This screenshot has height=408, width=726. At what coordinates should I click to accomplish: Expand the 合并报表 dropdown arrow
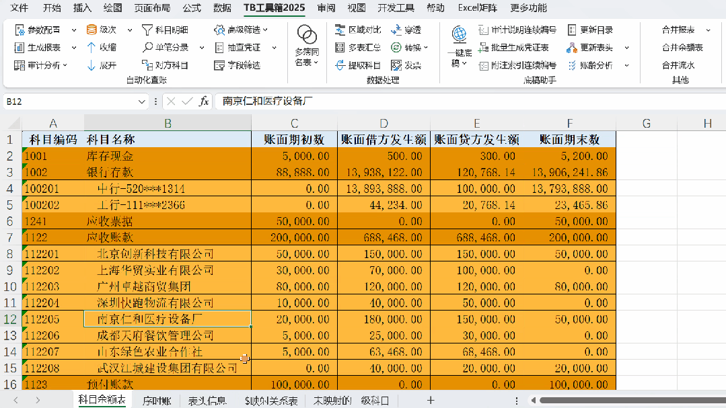[x=709, y=30]
